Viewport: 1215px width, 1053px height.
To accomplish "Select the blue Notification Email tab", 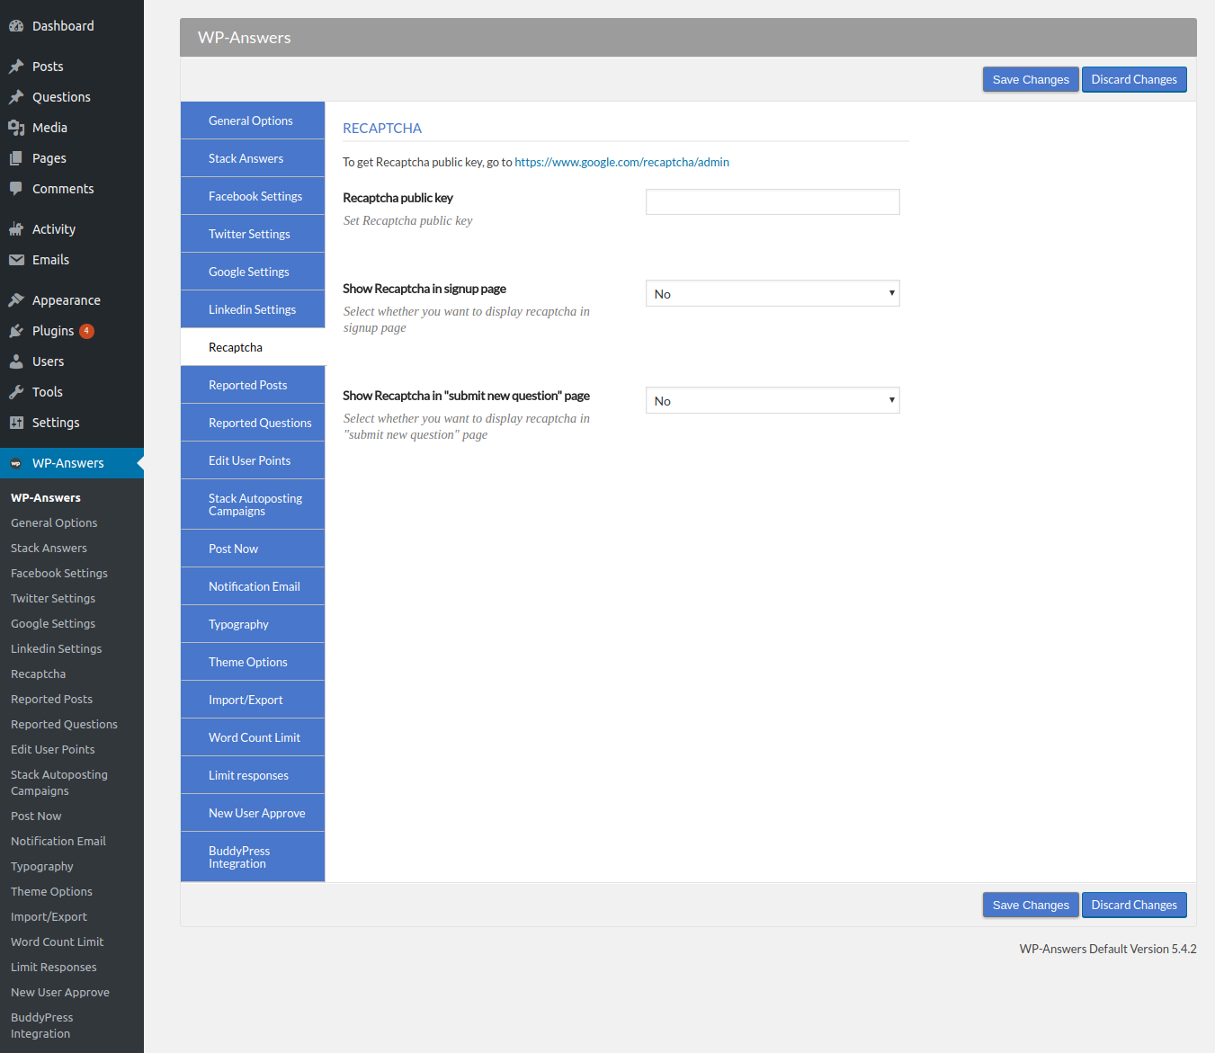I will coord(253,586).
